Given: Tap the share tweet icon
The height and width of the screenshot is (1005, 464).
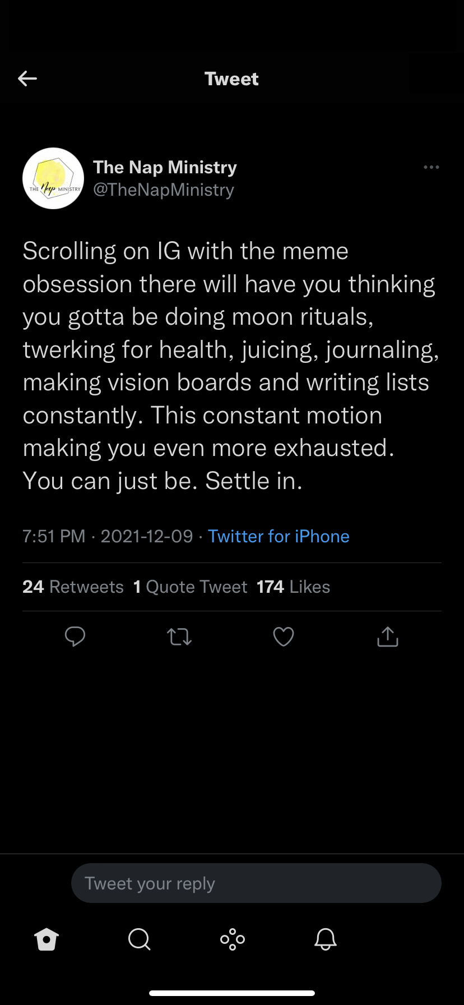Looking at the screenshot, I should click(x=388, y=637).
